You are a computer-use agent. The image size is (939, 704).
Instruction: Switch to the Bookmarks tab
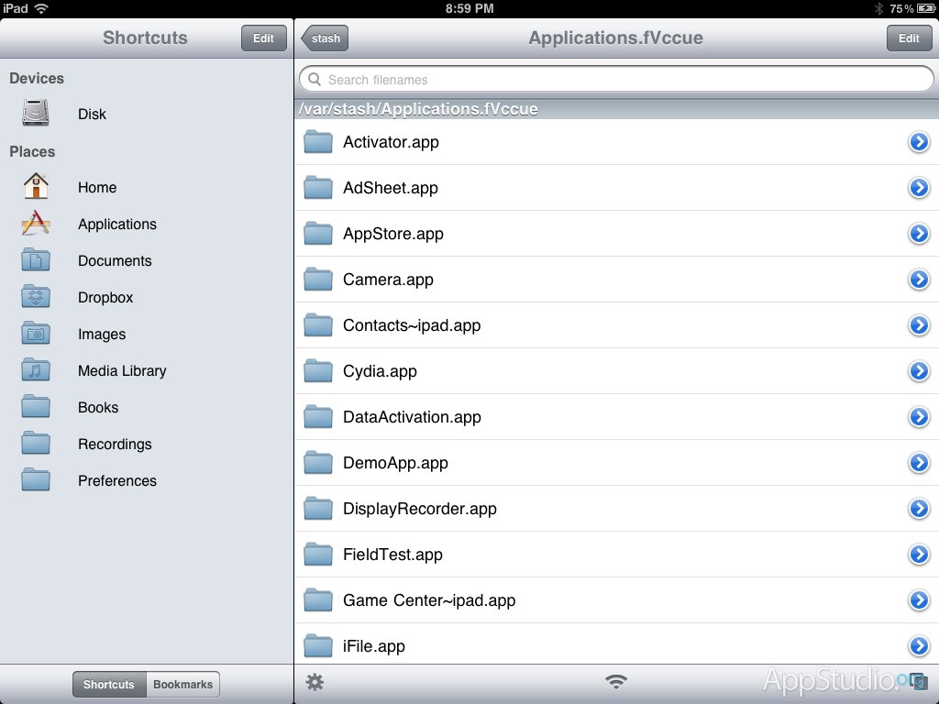point(182,684)
